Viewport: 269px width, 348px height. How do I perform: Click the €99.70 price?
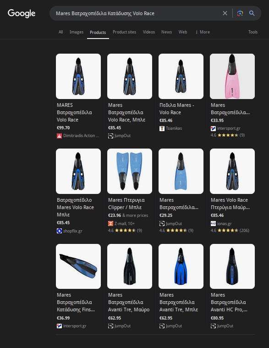63,128
